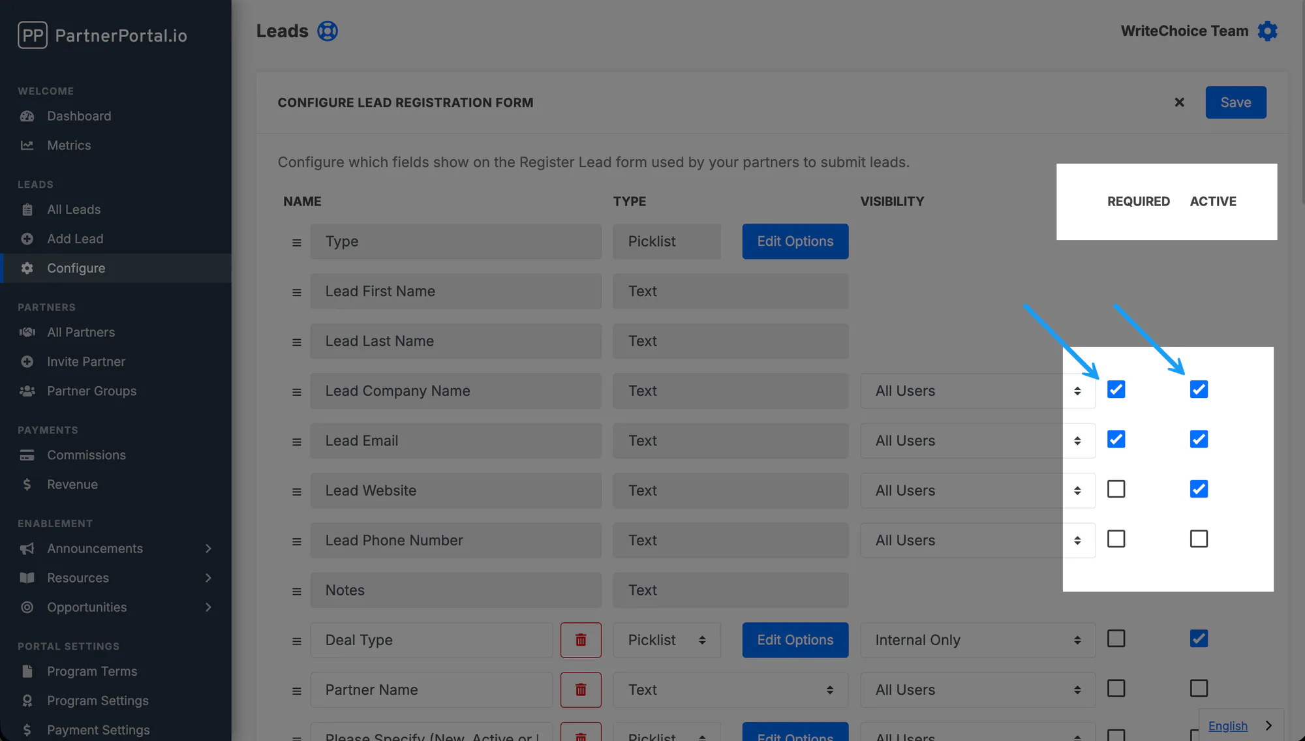This screenshot has width=1305, height=741.
Task: Uncheck Required for Lead Company Name
Action: point(1116,389)
